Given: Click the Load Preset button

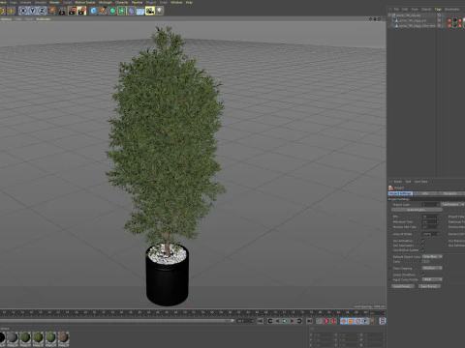Looking at the screenshot, I should point(403,286).
